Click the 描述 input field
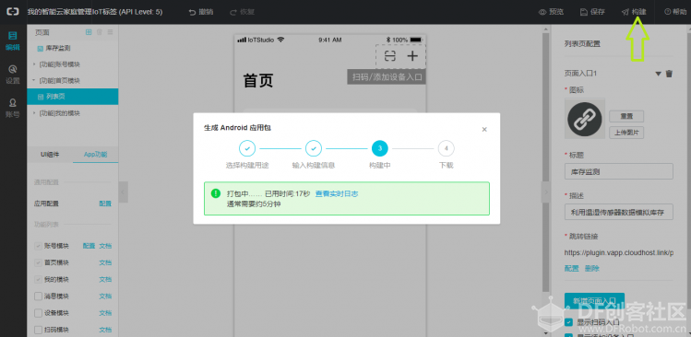 (x=619, y=212)
